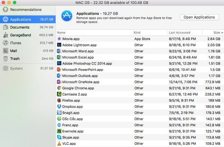
Task: Click the Microsoft OneNote icon
Action: click(x=59, y=82)
